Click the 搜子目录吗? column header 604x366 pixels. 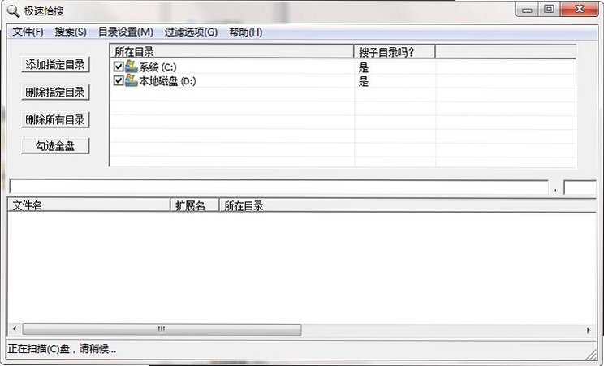click(x=395, y=52)
